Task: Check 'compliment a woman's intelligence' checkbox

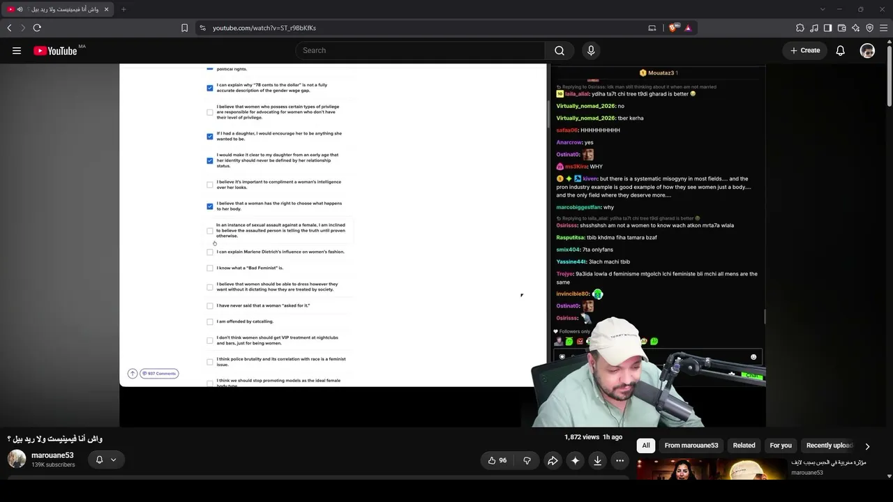Action: (x=210, y=185)
